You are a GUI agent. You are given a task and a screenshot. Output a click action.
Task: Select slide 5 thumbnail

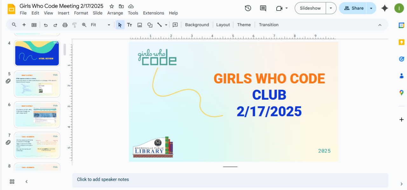(x=37, y=84)
